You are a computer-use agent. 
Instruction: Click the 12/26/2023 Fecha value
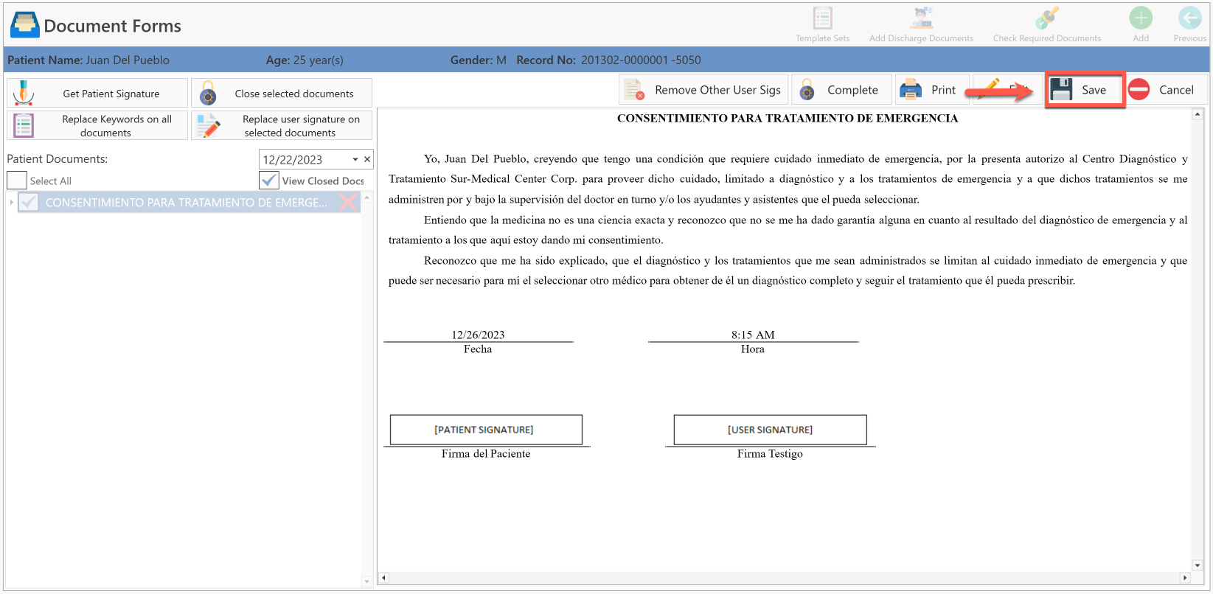click(x=478, y=335)
